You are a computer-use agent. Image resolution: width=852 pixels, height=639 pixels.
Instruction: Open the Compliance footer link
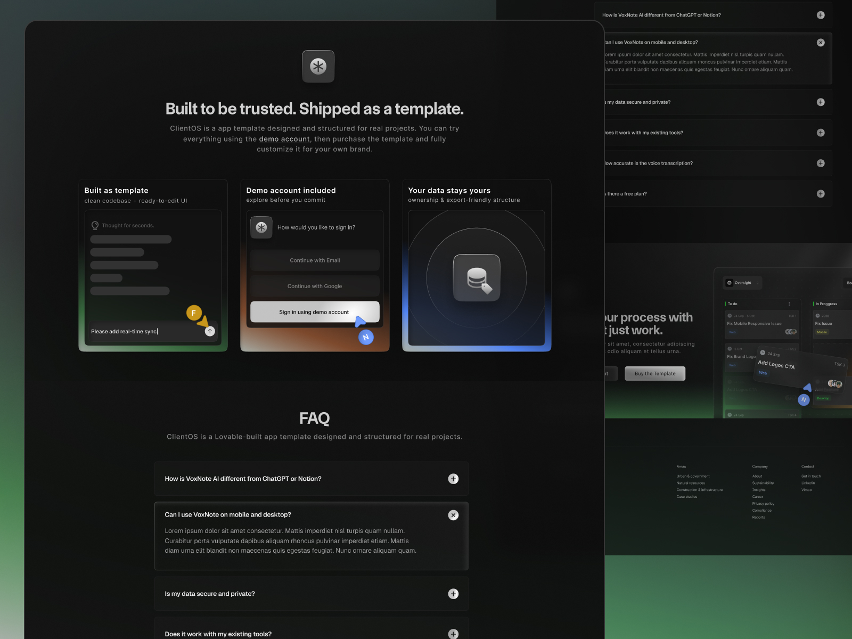(761, 511)
